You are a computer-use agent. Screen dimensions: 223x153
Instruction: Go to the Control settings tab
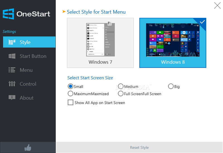(29, 84)
